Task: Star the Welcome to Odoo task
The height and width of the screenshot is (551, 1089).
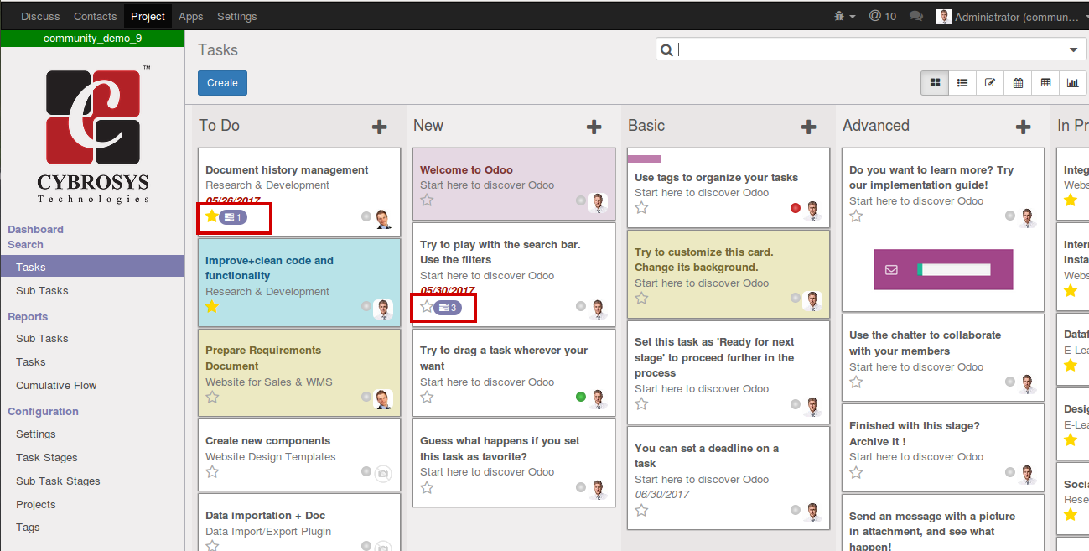Action: point(426,201)
